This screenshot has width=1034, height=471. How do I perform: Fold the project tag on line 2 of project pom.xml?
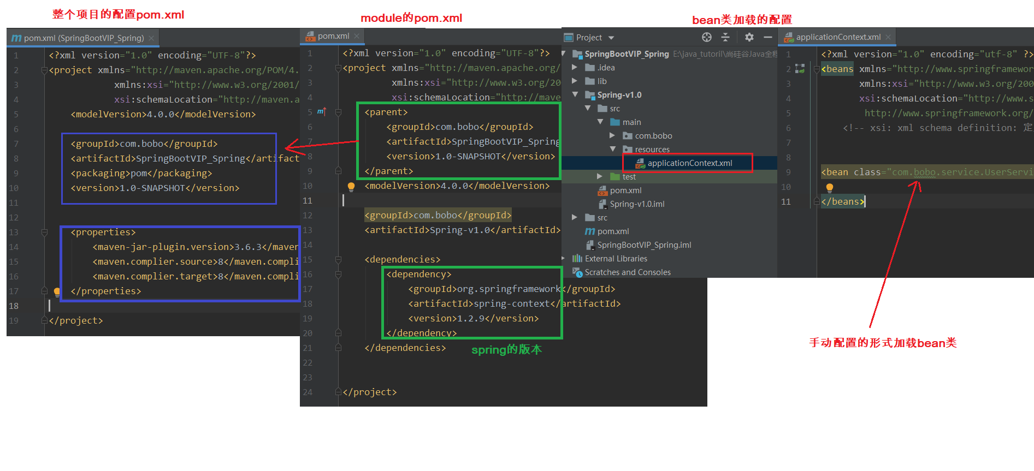click(44, 70)
